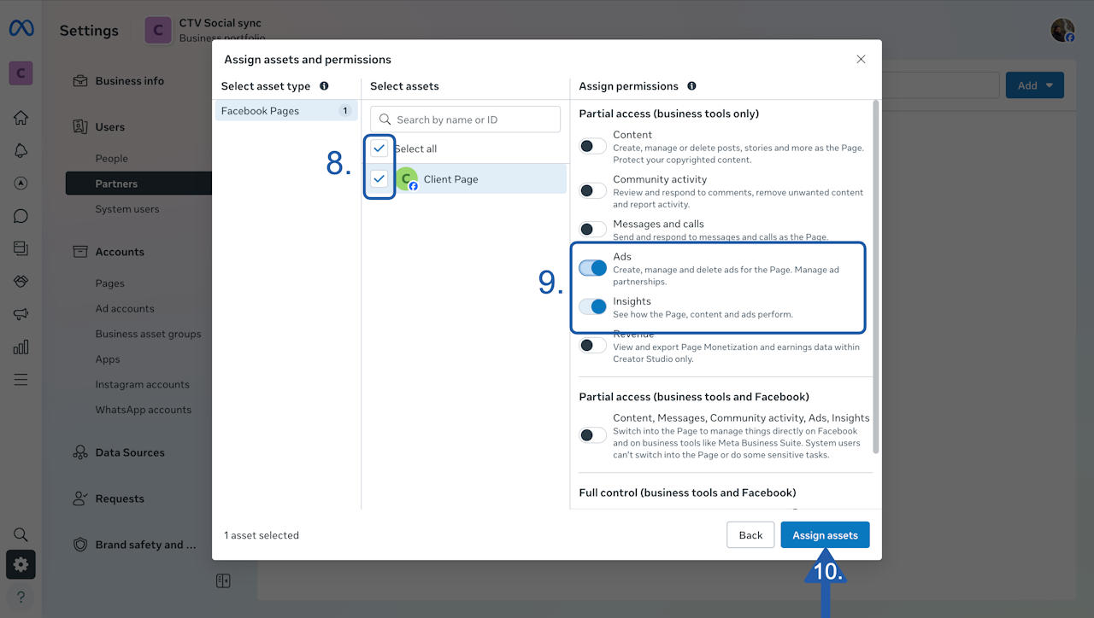Open System users page
This screenshot has height=618, width=1094.
(x=127, y=209)
